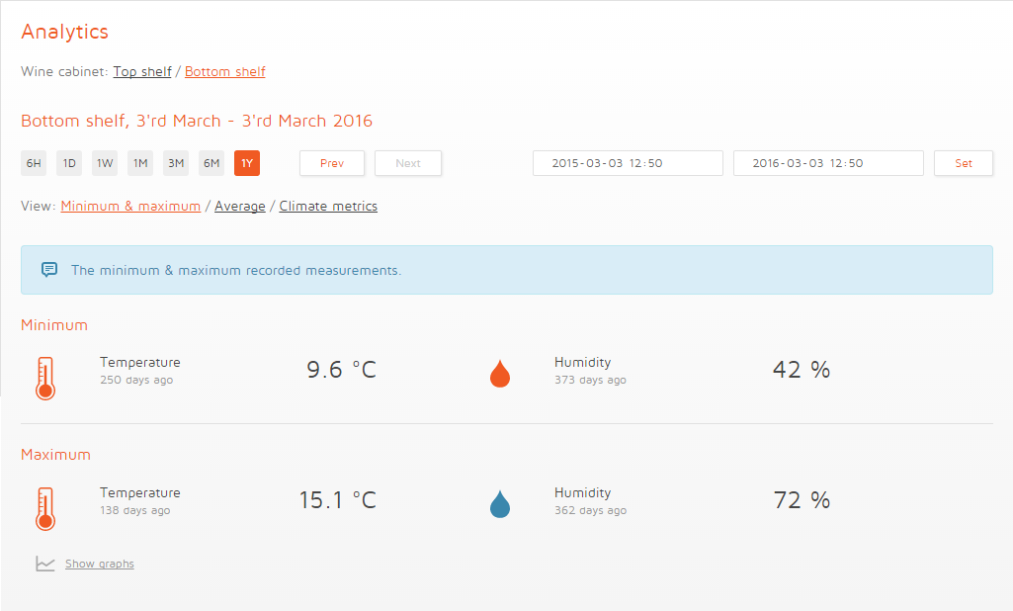Click the '362 days ago' timestamp
Image resolution: width=1013 pixels, height=611 pixels.
click(x=590, y=511)
